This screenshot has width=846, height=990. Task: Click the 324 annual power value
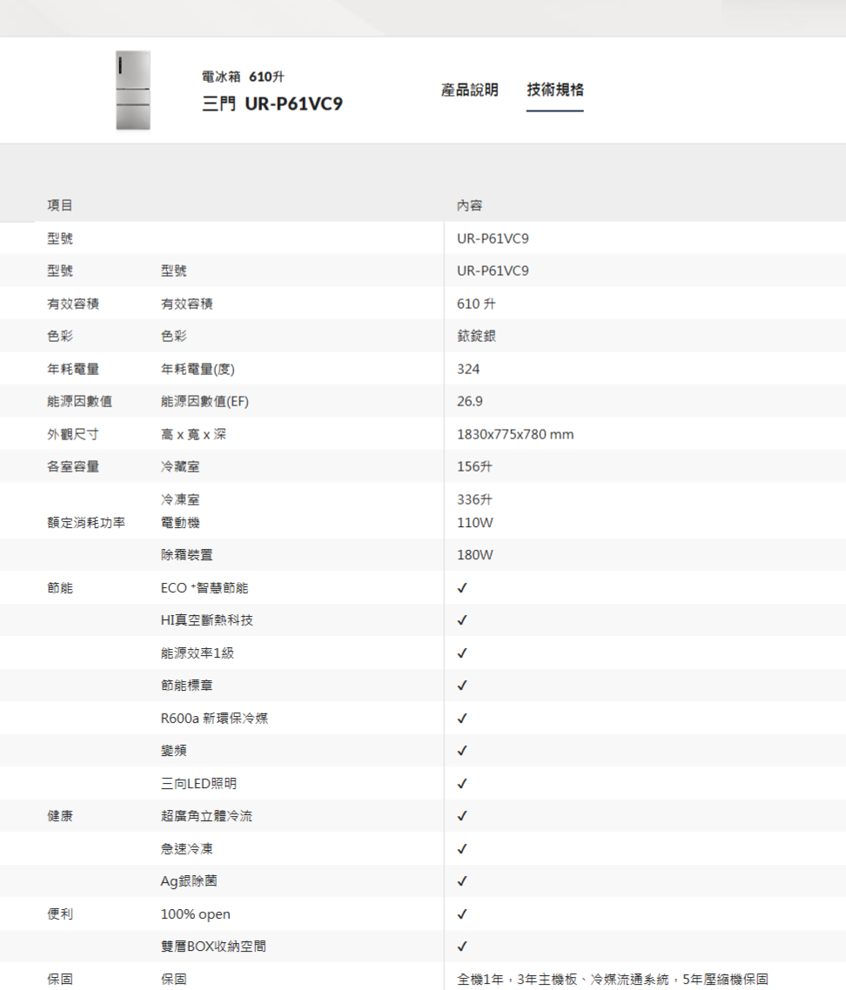click(x=468, y=369)
